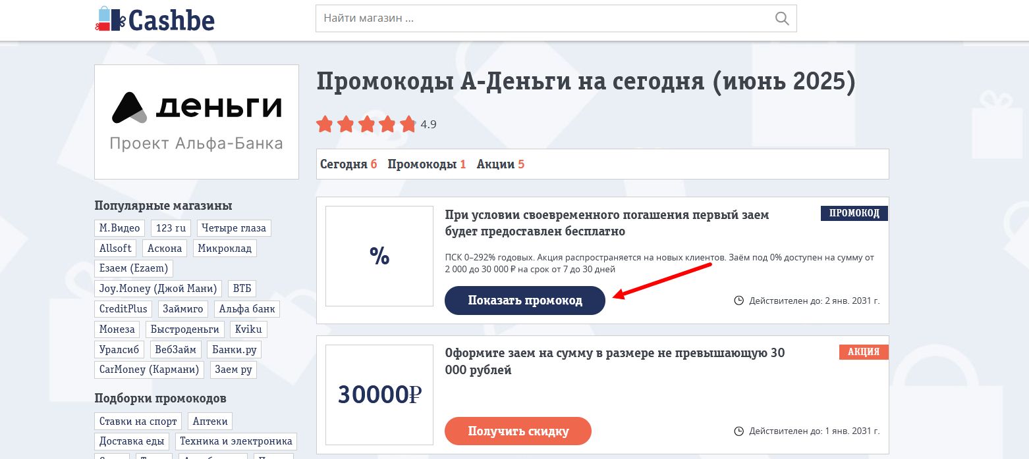1029x459 pixels.
Task: Open the 'Аскона' store tag
Action: [x=165, y=249]
